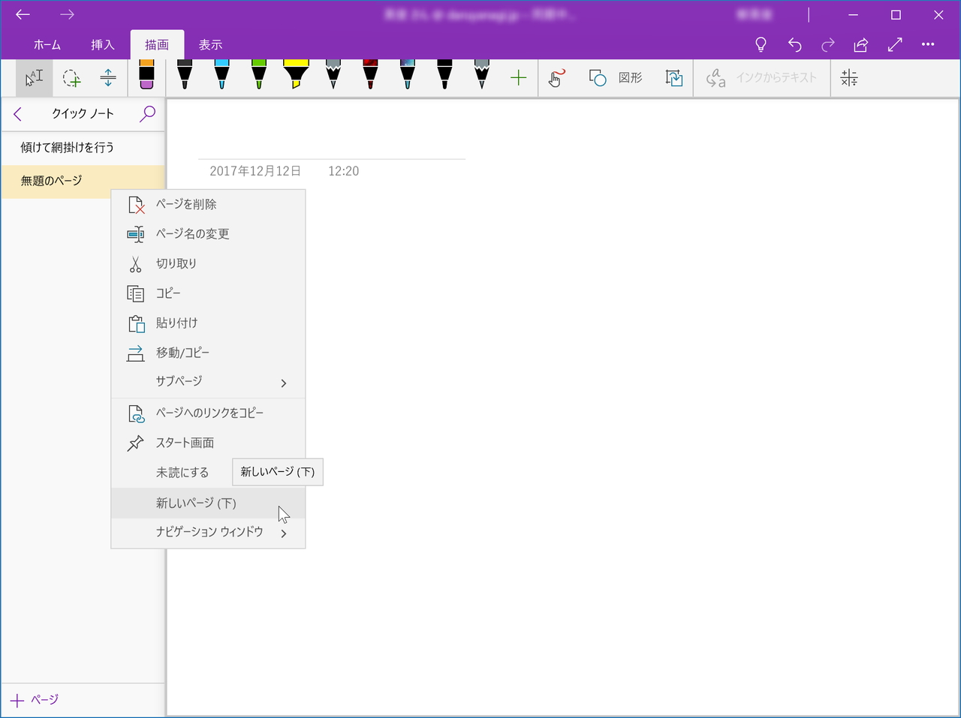Add a new pen with the plus icon
Viewport: 961px width, 718px height.
click(518, 78)
